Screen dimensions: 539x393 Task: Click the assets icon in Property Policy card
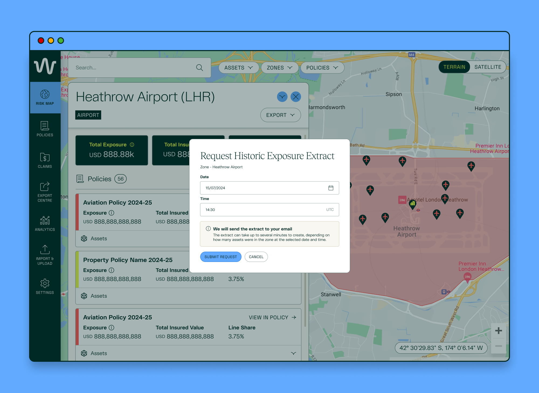click(x=84, y=296)
